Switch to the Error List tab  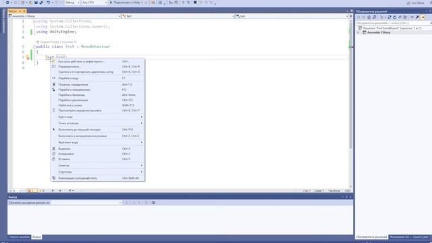tap(19, 237)
